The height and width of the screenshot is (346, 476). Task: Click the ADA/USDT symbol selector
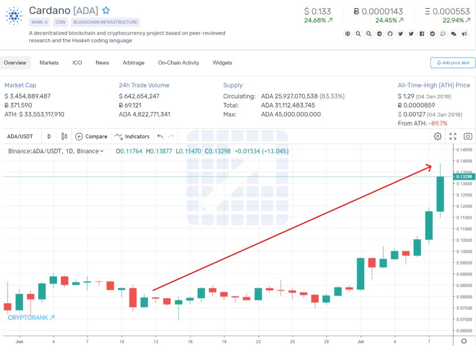point(20,136)
